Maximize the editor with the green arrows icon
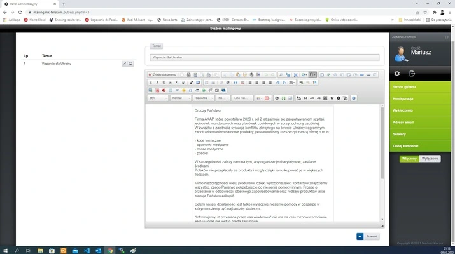 click(x=284, y=98)
